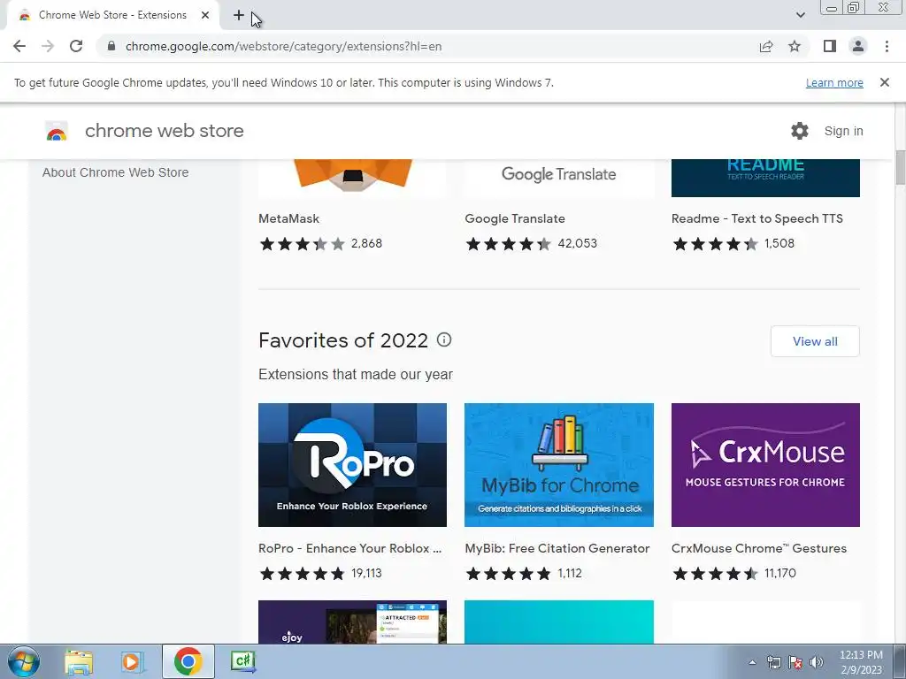The width and height of the screenshot is (906, 679).
Task: Open Web Store settings gear
Action: [800, 131]
